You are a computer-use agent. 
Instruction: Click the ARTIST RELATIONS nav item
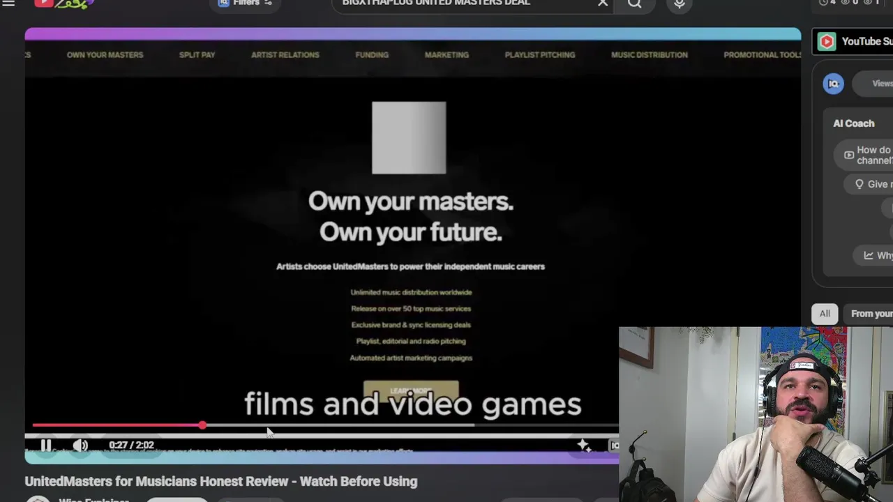click(285, 55)
